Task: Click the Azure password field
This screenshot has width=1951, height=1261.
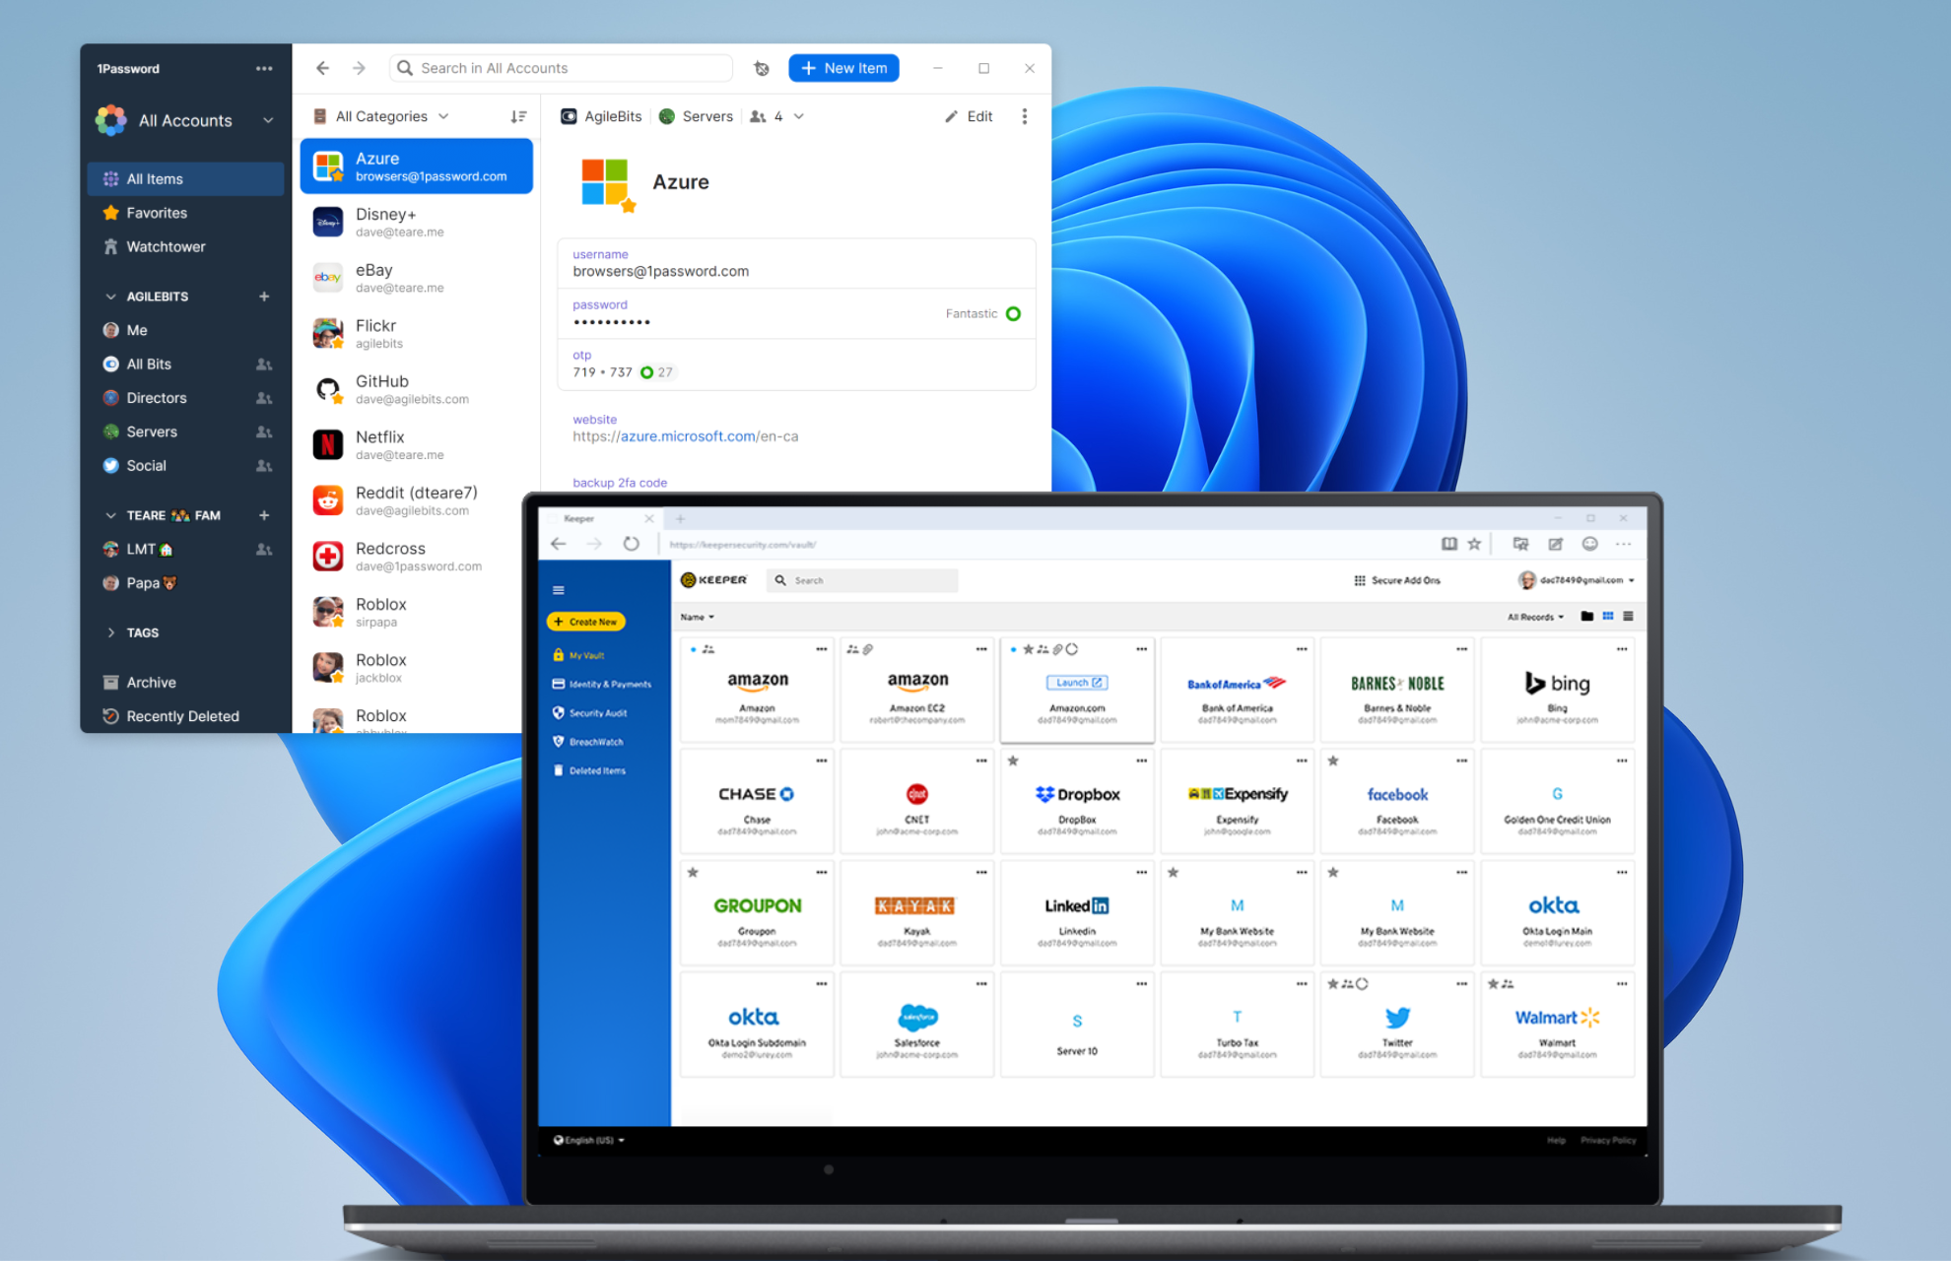Action: (796, 314)
